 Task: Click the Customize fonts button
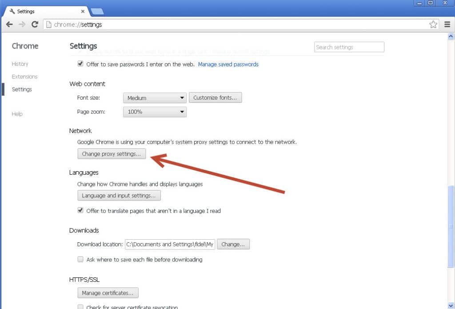[216, 97]
